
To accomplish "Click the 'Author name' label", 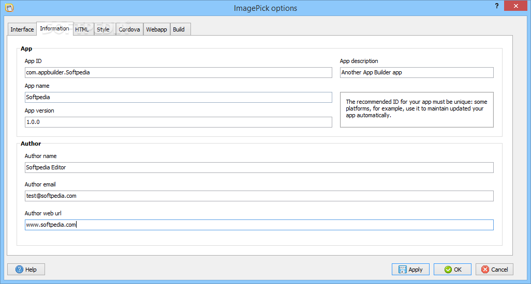I will click(41, 156).
